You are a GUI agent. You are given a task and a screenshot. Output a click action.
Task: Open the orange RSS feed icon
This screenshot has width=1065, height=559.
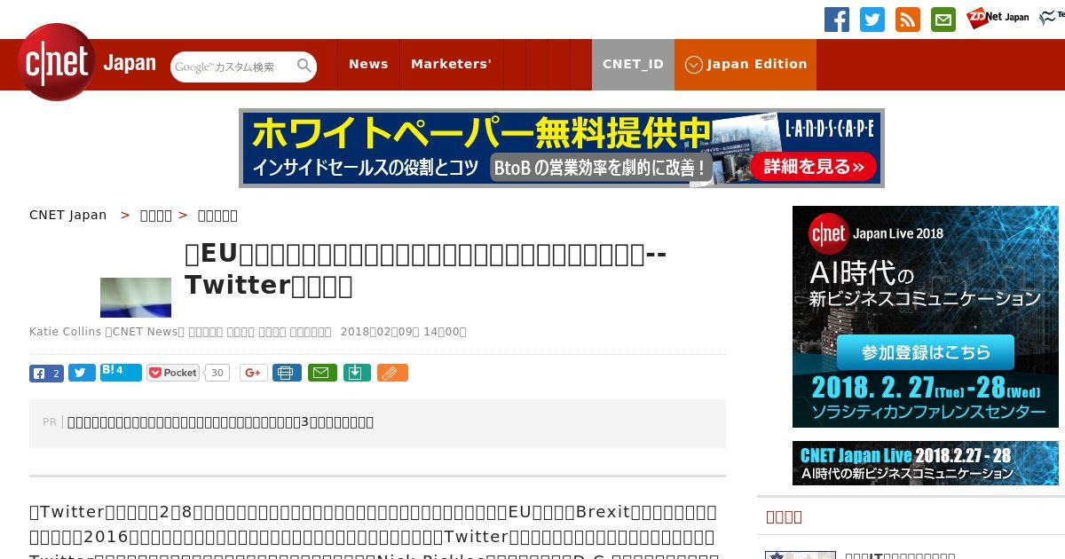point(908,20)
